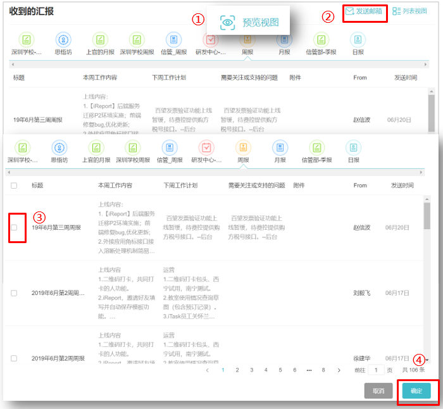Click the 月报 icon in the lower panel
The image size is (443, 409).
coord(280,148)
